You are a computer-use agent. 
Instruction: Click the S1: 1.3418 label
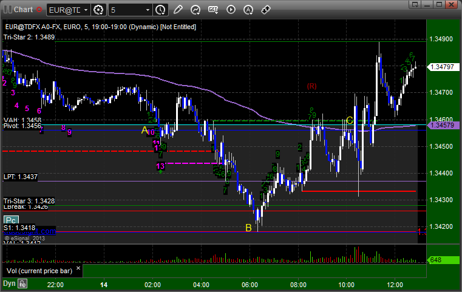click(19, 228)
